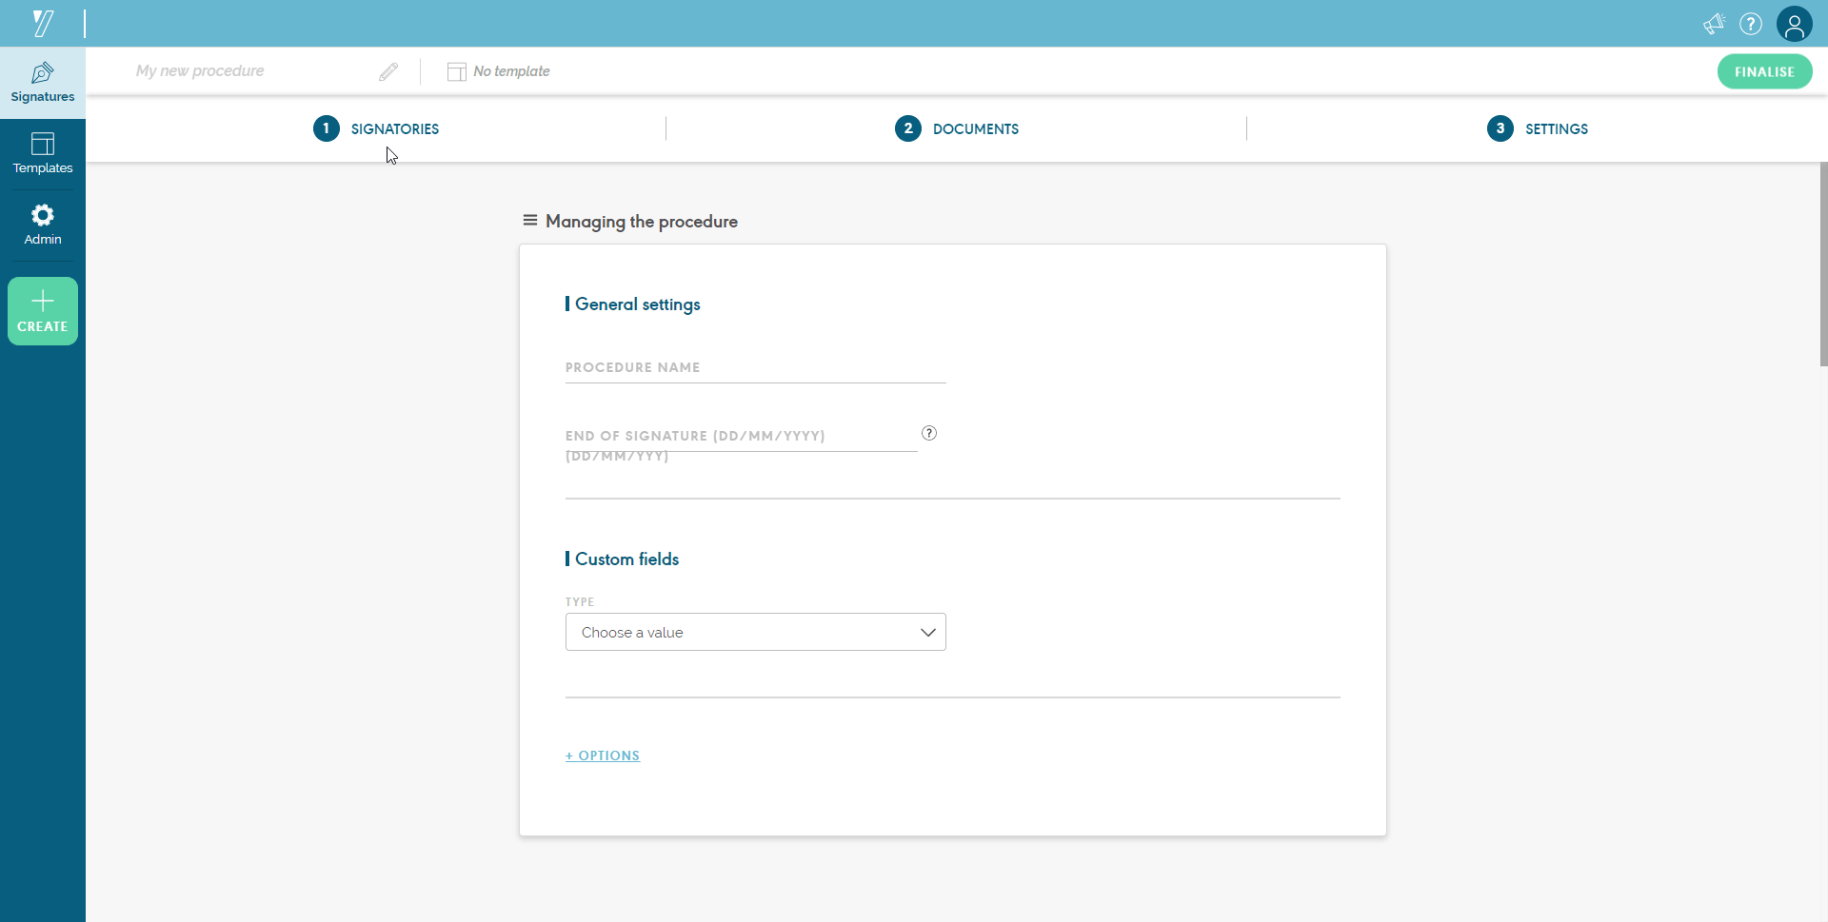Open the TYPE Choose a value dropdown
Image resolution: width=1828 pixels, height=922 pixels.
point(756,632)
